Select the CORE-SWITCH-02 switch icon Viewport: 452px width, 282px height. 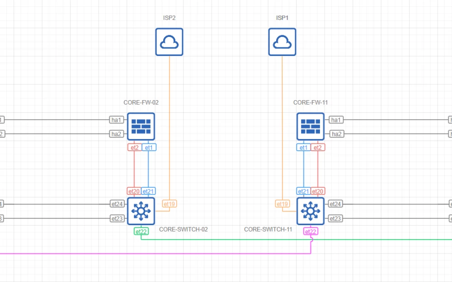(141, 211)
